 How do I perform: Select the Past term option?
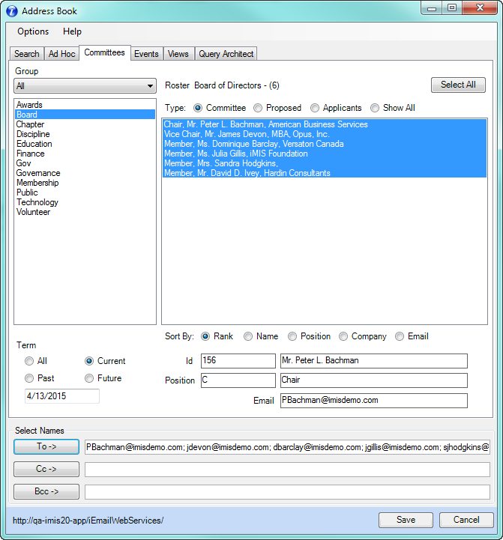click(x=29, y=378)
